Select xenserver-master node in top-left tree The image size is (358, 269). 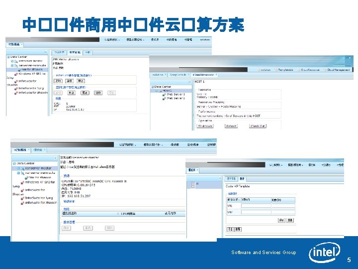[x=30, y=61]
